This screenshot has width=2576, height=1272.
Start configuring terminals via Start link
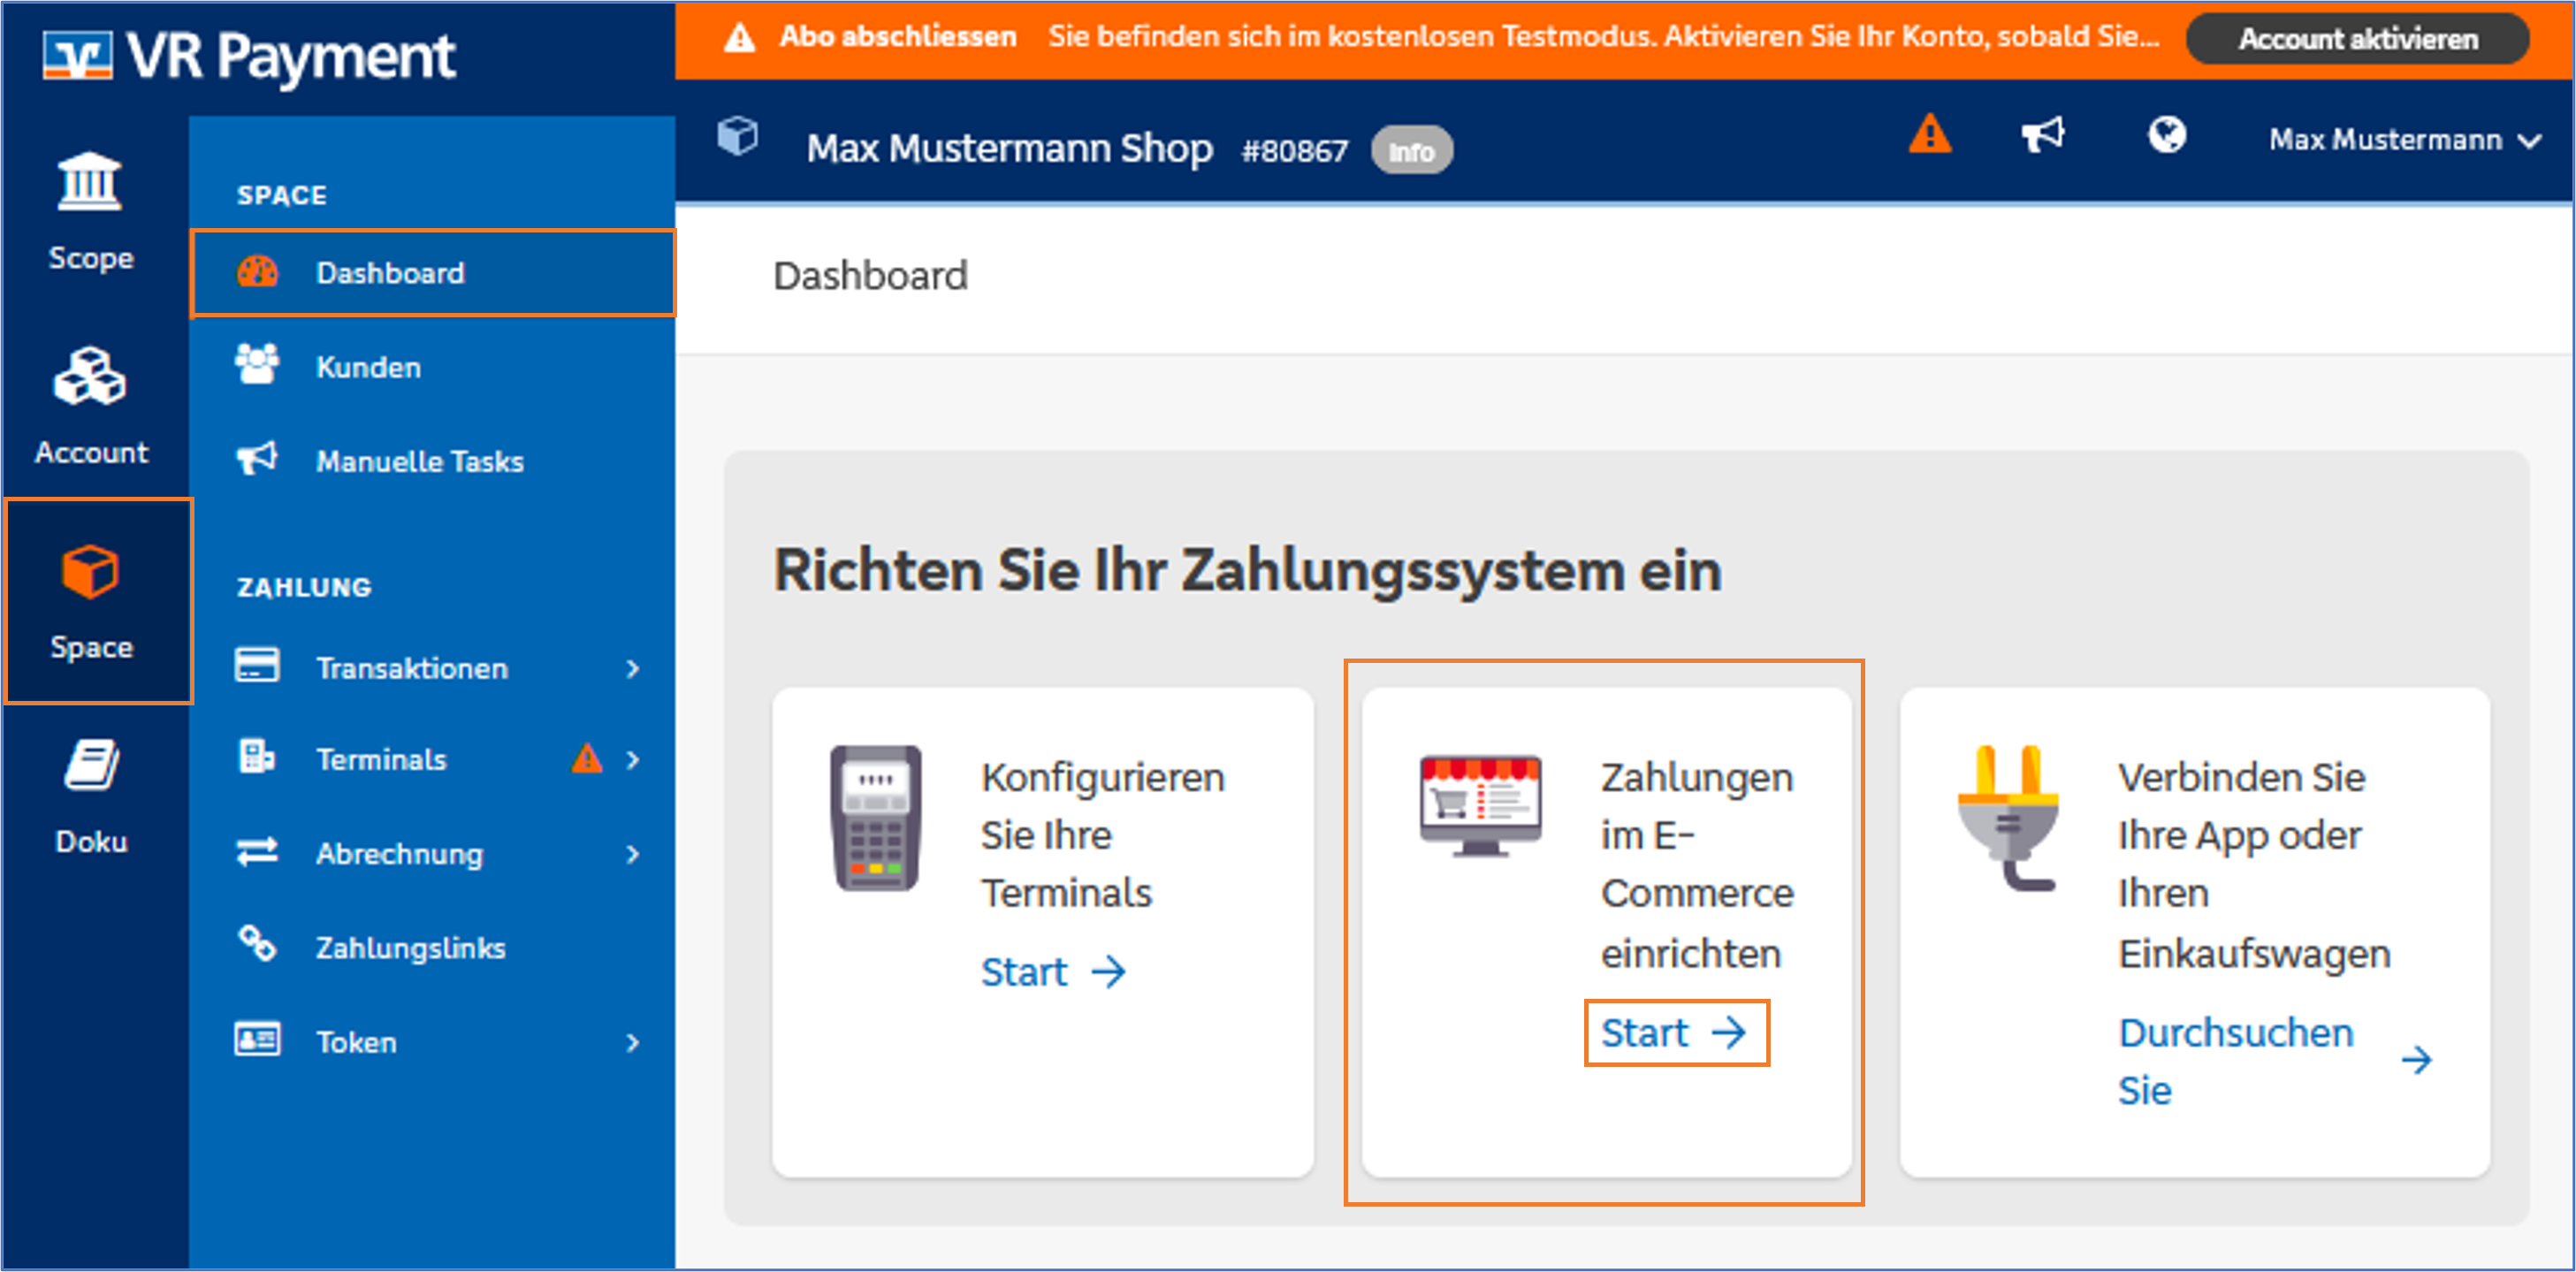[x=1053, y=971]
